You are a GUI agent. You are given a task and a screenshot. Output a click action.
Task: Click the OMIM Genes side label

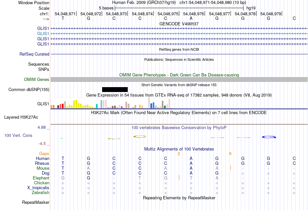pos(37,79)
